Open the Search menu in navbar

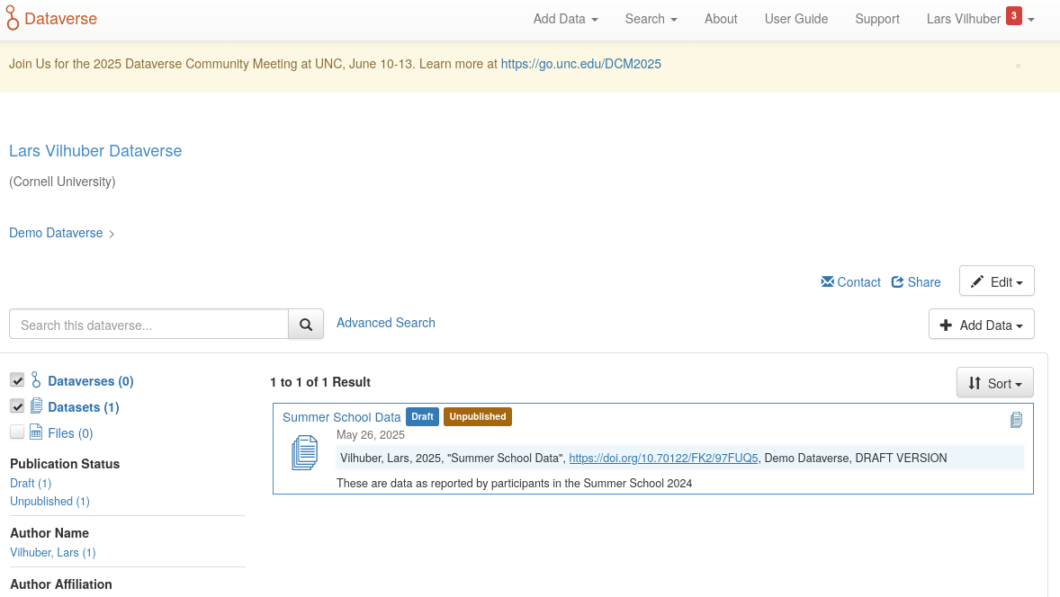pos(651,19)
